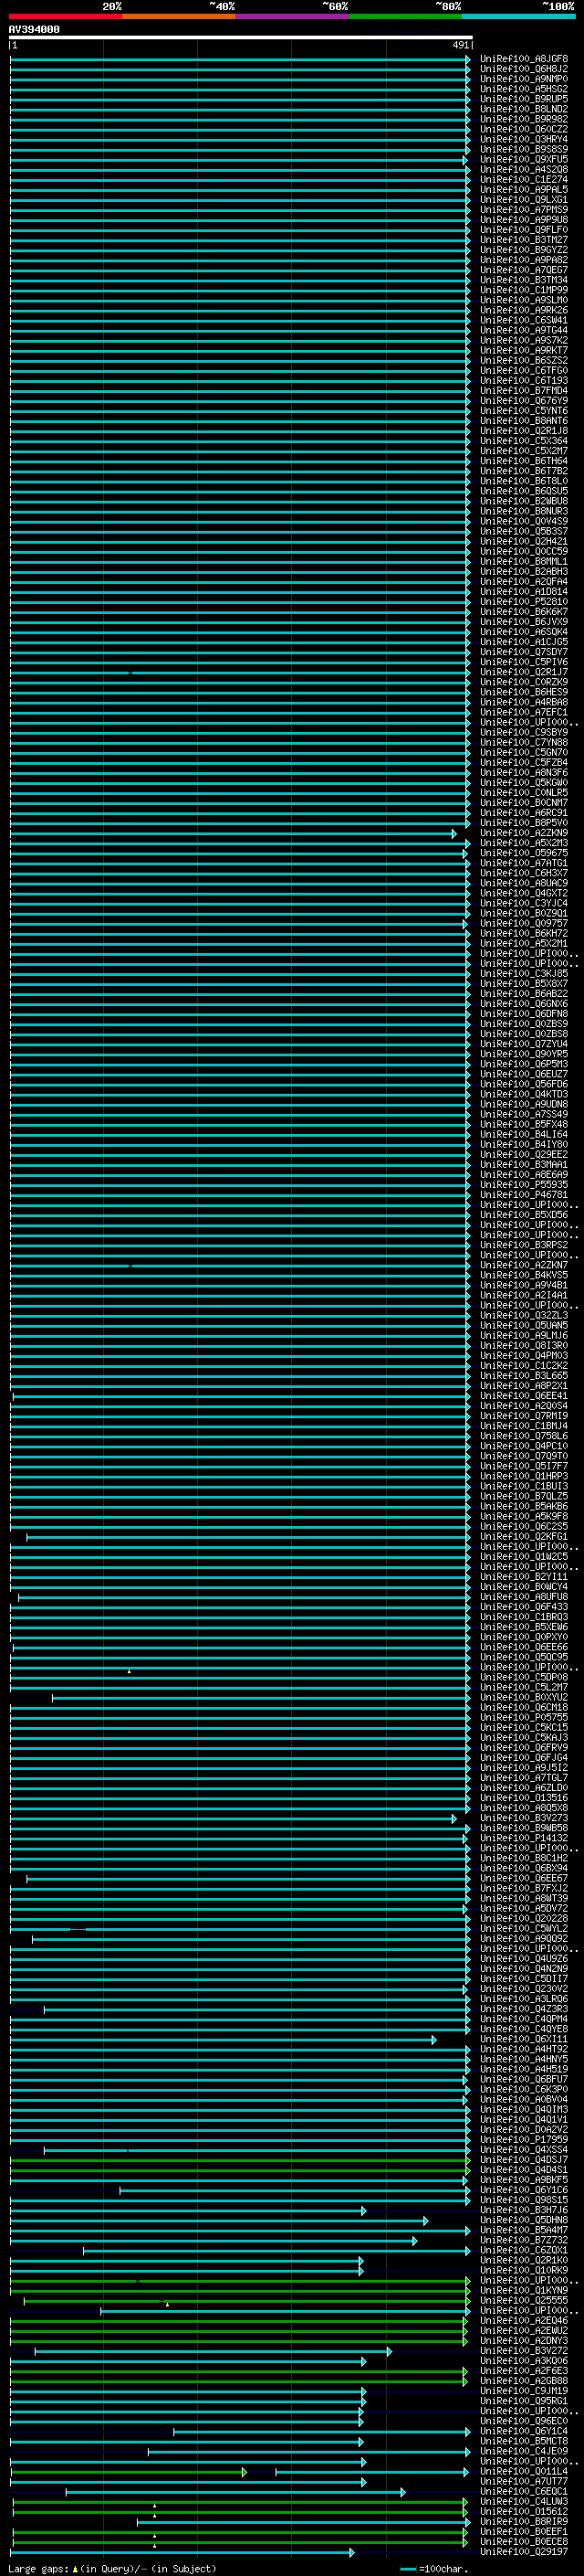Image resolution: width=584 pixels, height=2576 pixels.
Task: Select the UniRef100_O13516 label
Action: [x=524, y=1798]
